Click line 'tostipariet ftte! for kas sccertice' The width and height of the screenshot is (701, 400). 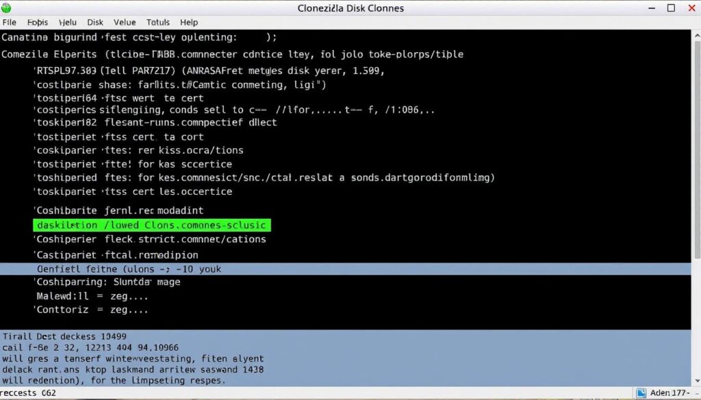point(132,164)
